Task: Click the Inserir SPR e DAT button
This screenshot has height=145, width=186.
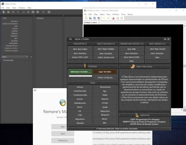Action: 80,57
